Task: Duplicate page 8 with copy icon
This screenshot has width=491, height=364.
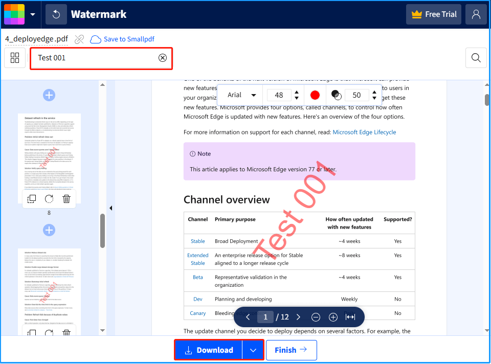Action: (32, 199)
